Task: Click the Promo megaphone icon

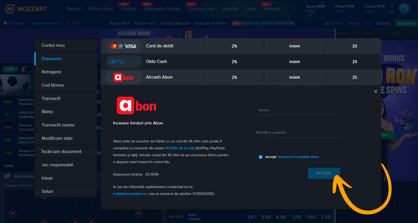Action: pyautogui.click(x=327, y=24)
